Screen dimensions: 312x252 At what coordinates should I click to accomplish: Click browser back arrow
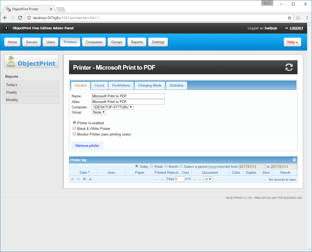pos(5,18)
